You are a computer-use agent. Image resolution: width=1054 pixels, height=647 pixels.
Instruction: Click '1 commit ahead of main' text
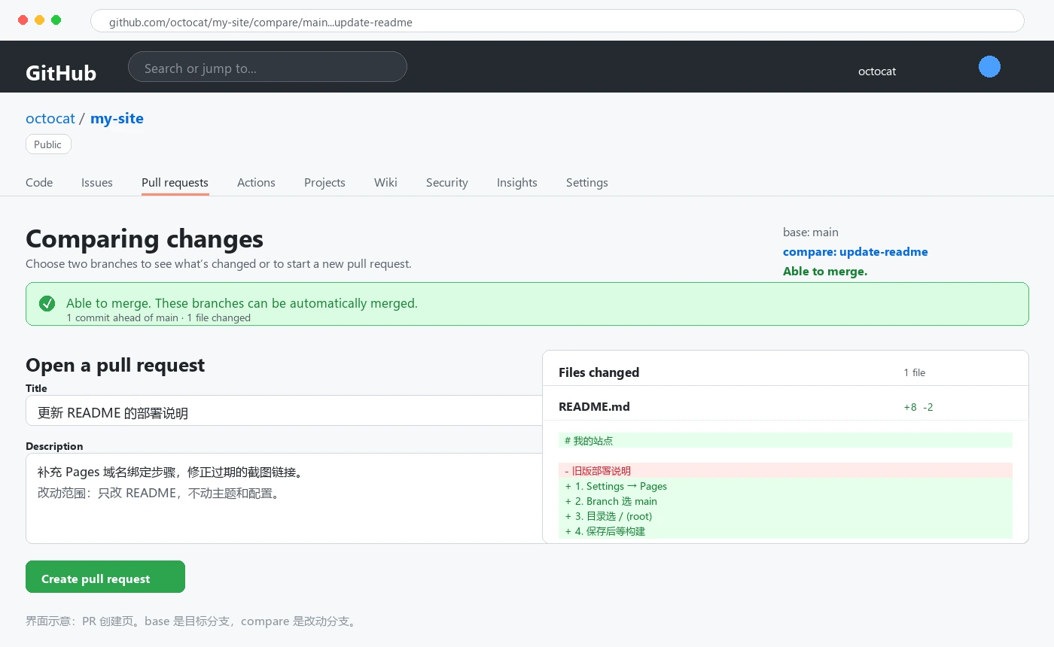(122, 317)
